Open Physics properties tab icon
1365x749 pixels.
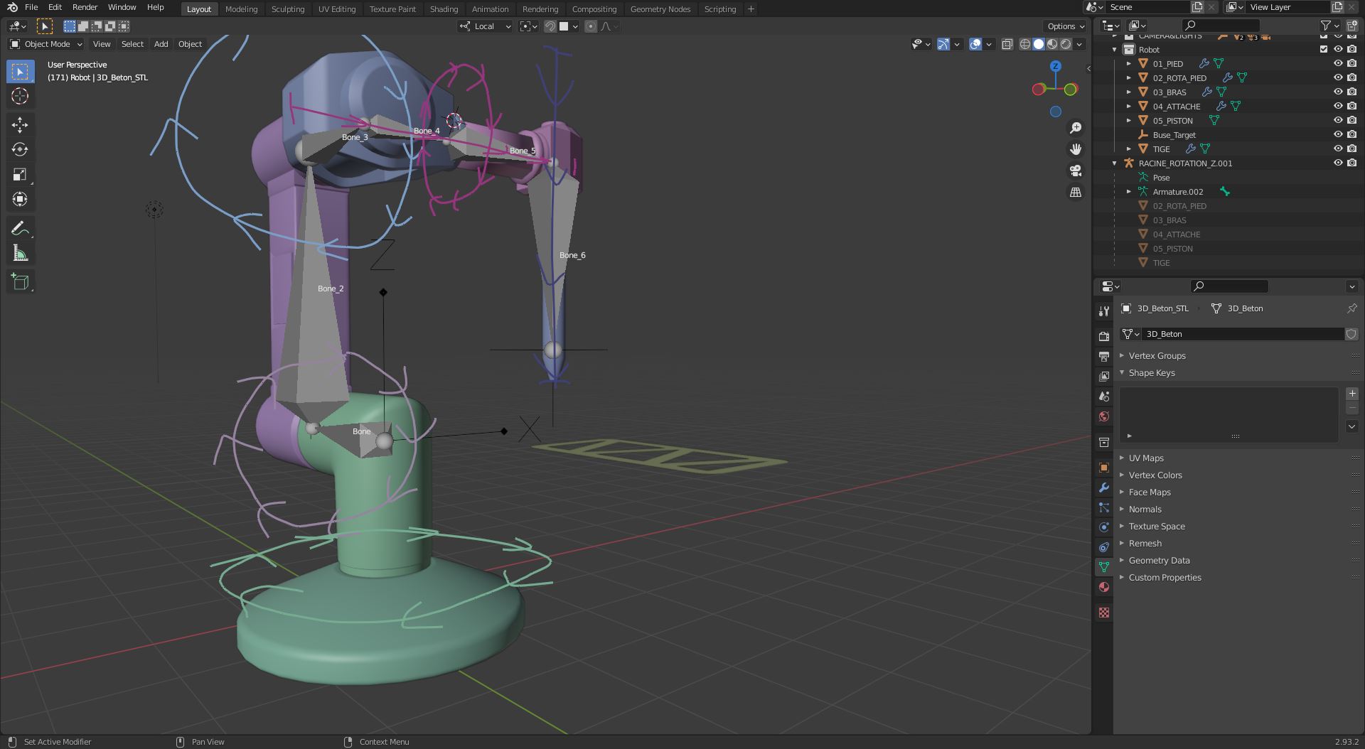(1103, 527)
